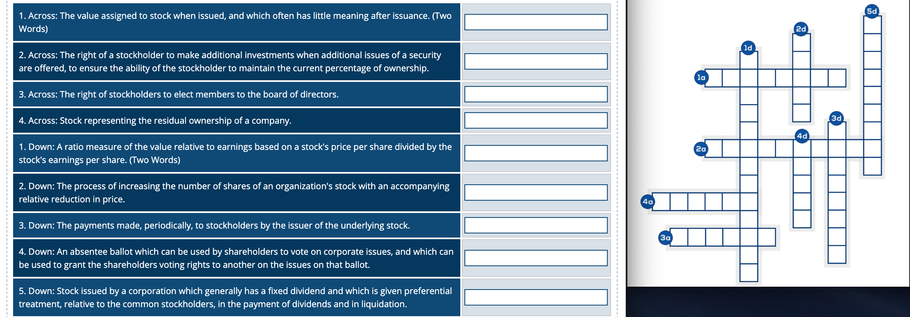This screenshot has width=910, height=317.
Task: Click the answer field for residual ownership stock
Action: 536,120
